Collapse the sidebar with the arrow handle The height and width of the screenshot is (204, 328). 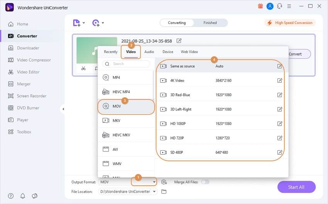click(63, 109)
